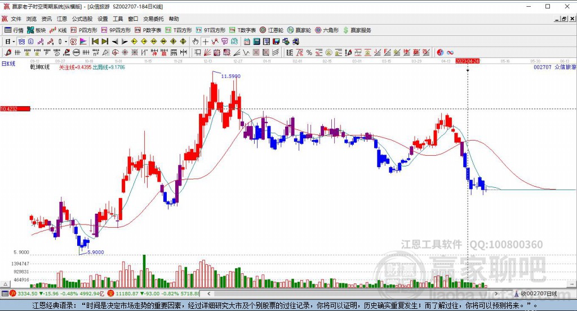
Task: Open the 9T四方形 tool
Action: pos(211,30)
